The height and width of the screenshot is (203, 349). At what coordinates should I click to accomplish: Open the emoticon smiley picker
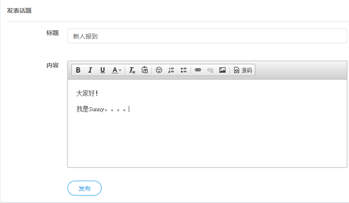tap(159, 70)
